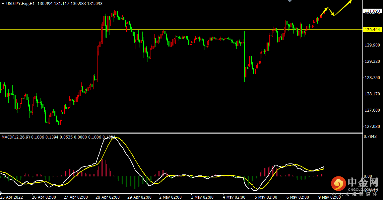Click the 2 May 02:00 time label
Viewport: 383px width, 200px height.
pyautogui.click(x=170, y=197)
